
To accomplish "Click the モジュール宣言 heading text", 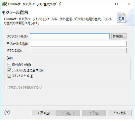I will point(15,13).
